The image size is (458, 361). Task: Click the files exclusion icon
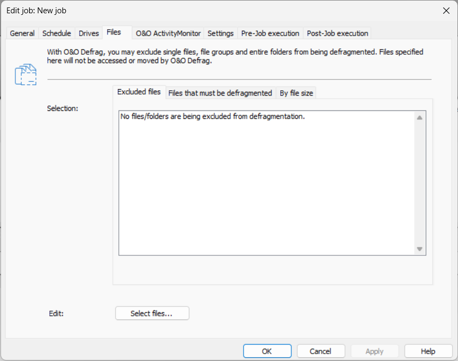coord(25,75)
